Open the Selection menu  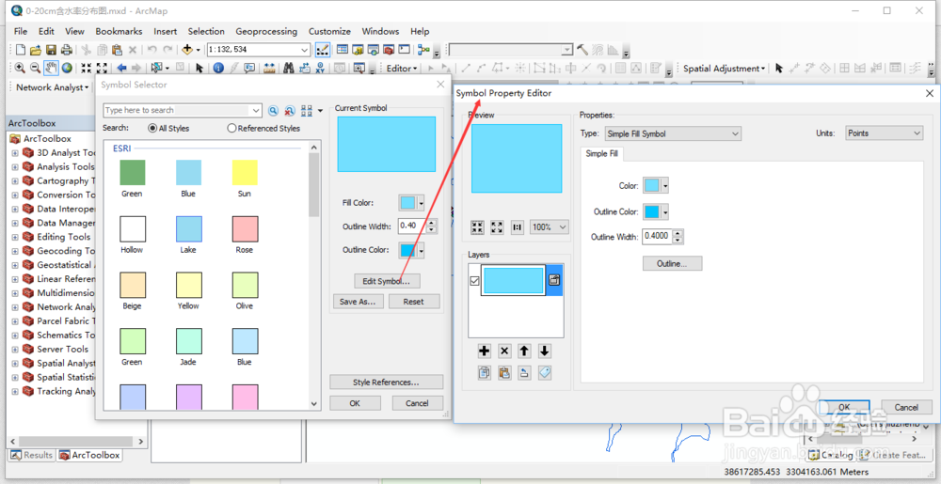pyautogui.click(x=206, y=31)
